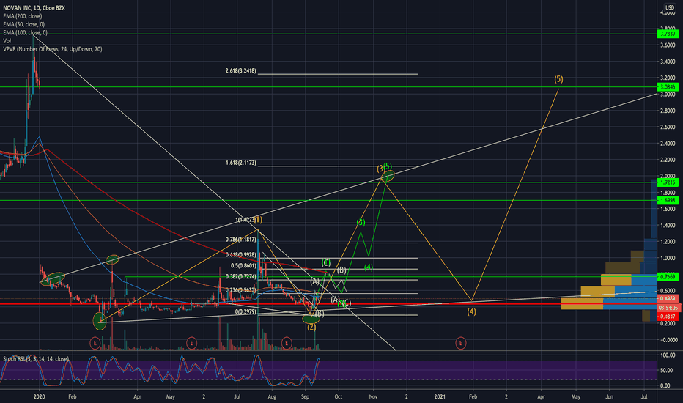Select the 2.618(3.2418) Fibonacci level label
The height and width of the screenshot is (403, 683).
(x=241, y=70)
